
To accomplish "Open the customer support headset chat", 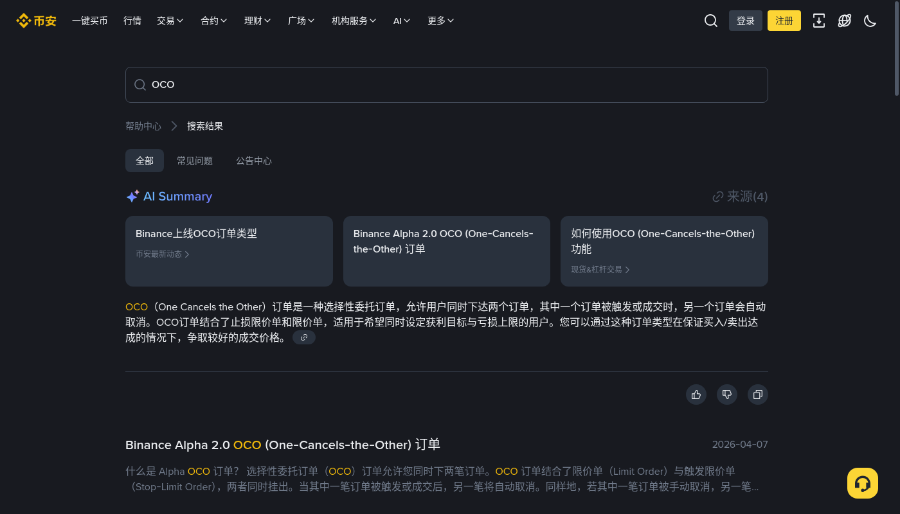I will [x=863, y=483].
